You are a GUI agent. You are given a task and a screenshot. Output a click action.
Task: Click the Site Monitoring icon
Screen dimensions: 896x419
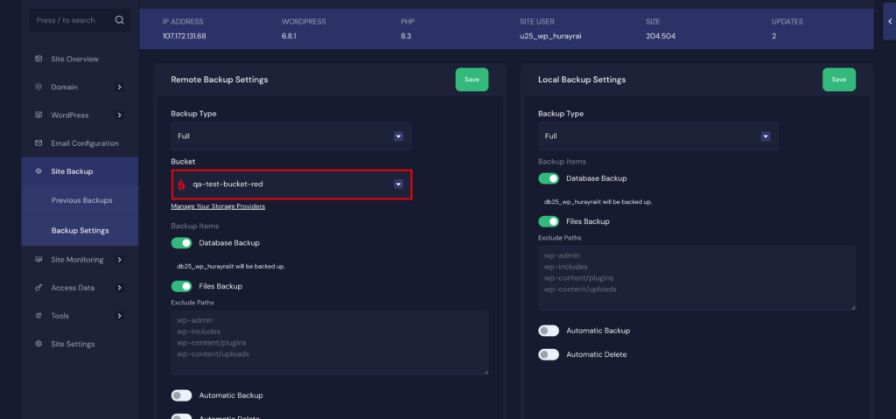38,260
